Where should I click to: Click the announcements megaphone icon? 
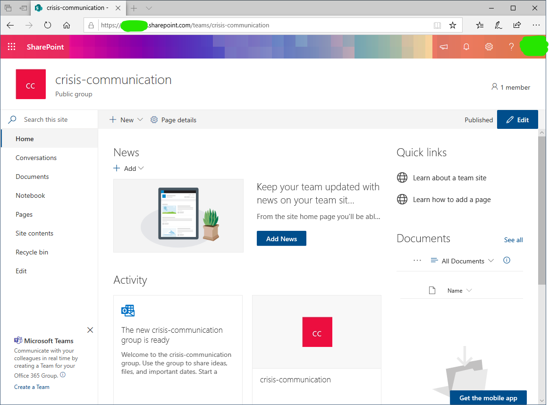tap(443, 46)
